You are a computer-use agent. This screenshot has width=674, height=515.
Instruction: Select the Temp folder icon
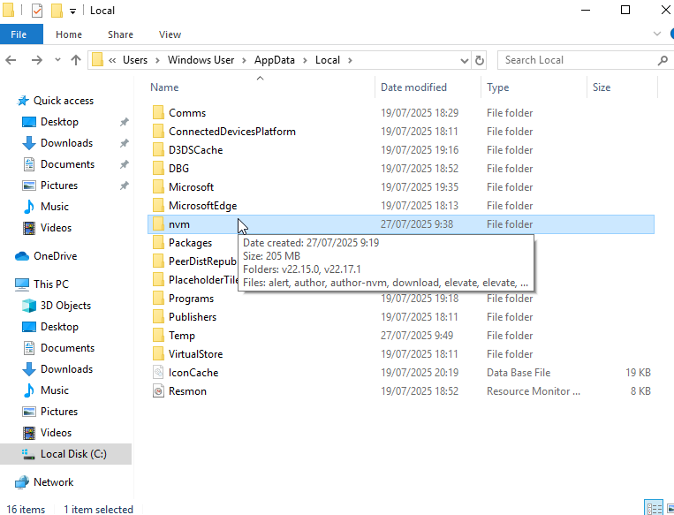click(158, 336)
